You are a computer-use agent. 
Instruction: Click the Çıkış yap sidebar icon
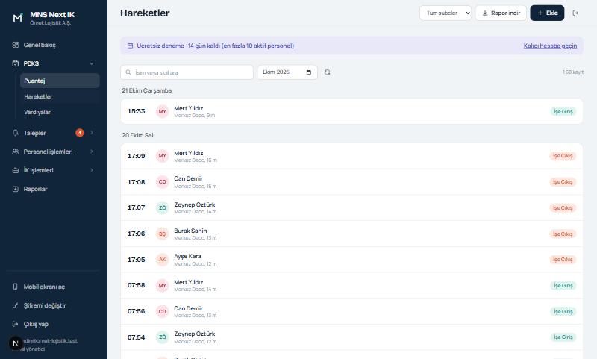tap(15, 324)
